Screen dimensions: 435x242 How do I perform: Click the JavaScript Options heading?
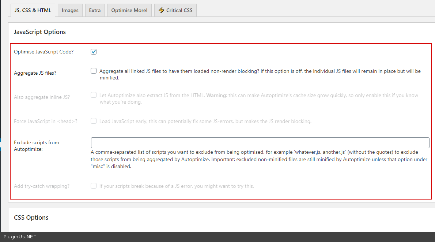pos(40,32)
